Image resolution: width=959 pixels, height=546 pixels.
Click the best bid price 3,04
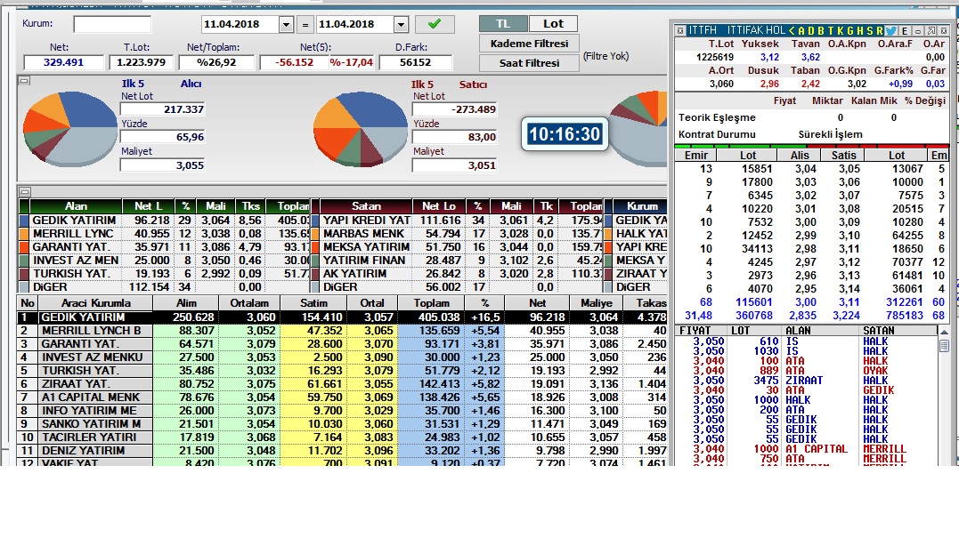(806, 169)
